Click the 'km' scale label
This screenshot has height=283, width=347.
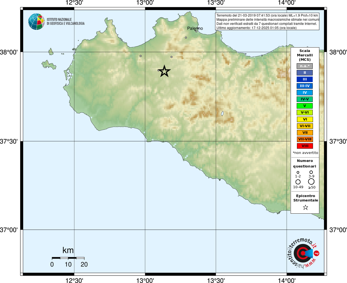pos(68,250)
